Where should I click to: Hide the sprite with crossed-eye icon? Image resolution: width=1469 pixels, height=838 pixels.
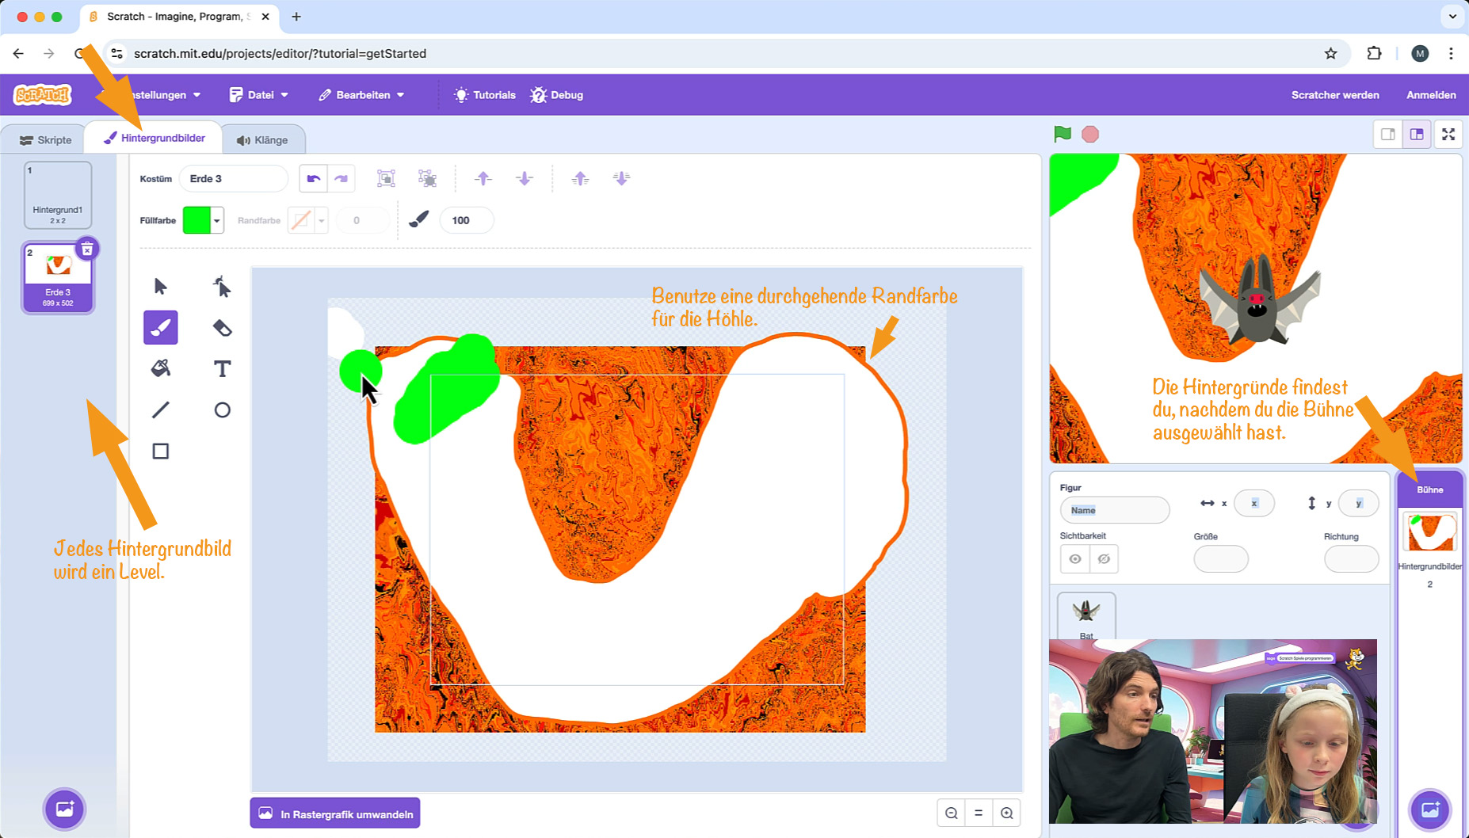pos(1103,558)
